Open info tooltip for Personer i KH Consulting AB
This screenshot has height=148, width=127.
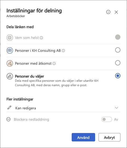click(x=63, y=51)
